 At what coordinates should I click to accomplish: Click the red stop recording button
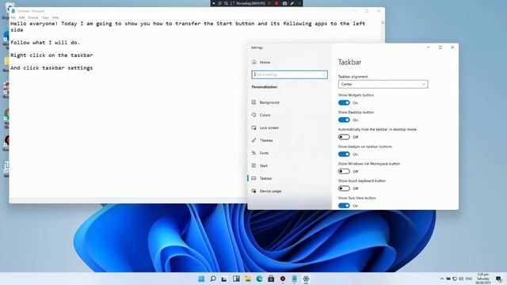click(x=276, y=3)
